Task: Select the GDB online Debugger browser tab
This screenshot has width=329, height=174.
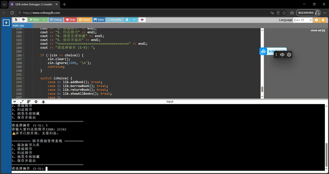Action: 34,5
